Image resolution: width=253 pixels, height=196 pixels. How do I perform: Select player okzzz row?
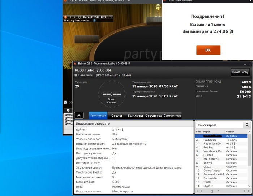click(x=221, y=167)
